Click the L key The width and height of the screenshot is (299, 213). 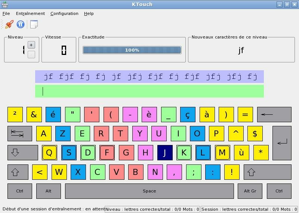203,152
